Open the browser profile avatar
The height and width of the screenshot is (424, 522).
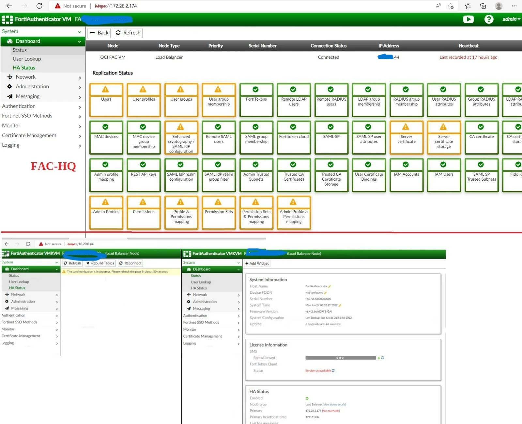499,6
